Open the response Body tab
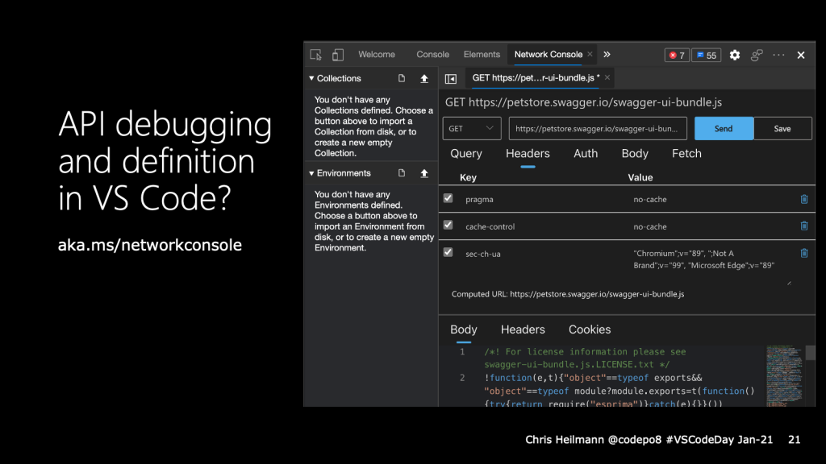Screen dimensions: 826x464 pyautogui.click(x=464, y=329)
